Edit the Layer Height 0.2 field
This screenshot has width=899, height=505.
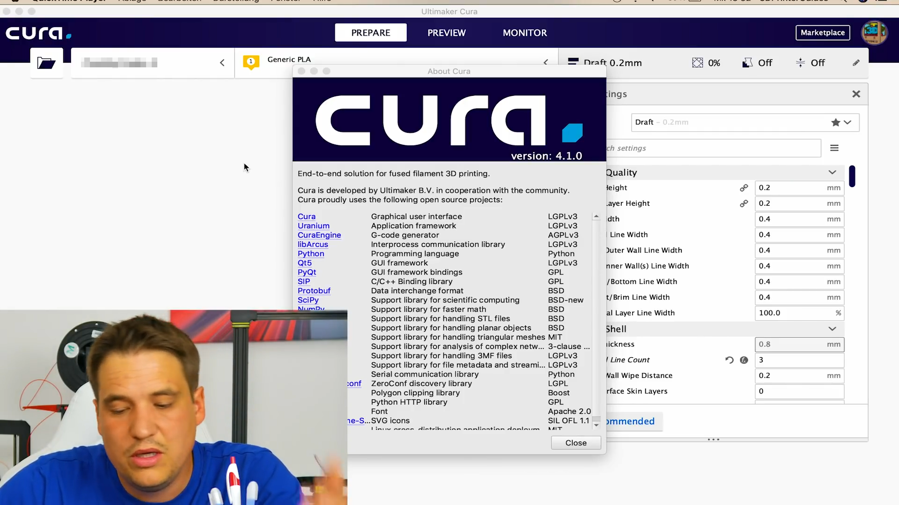[x=799, y=188]
